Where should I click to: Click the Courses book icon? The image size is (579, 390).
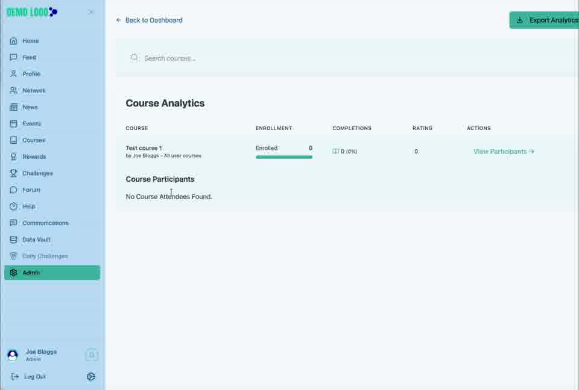click(x=13, y=140)
